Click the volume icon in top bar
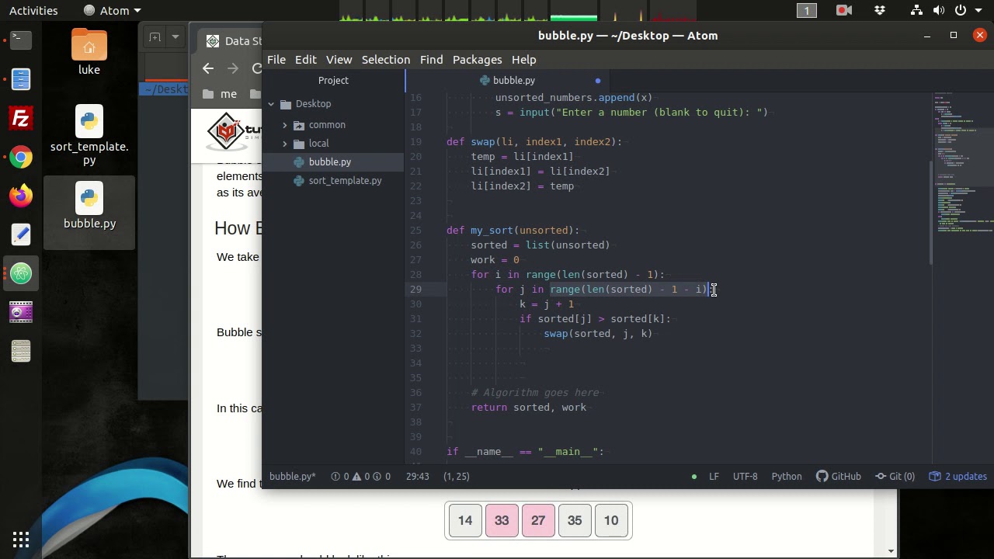 coord(939,10)
